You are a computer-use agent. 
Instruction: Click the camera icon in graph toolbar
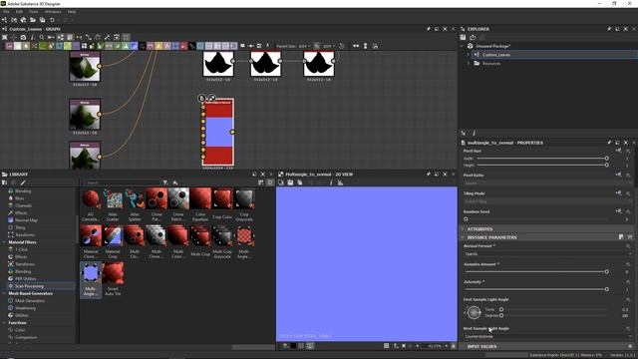(x=23, y=37)
